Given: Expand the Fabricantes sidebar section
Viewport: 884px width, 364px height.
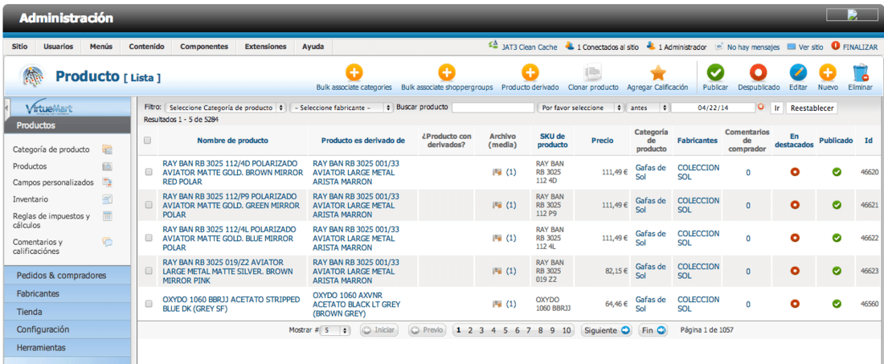Looking at the screenshot, I should pos(67,293).
